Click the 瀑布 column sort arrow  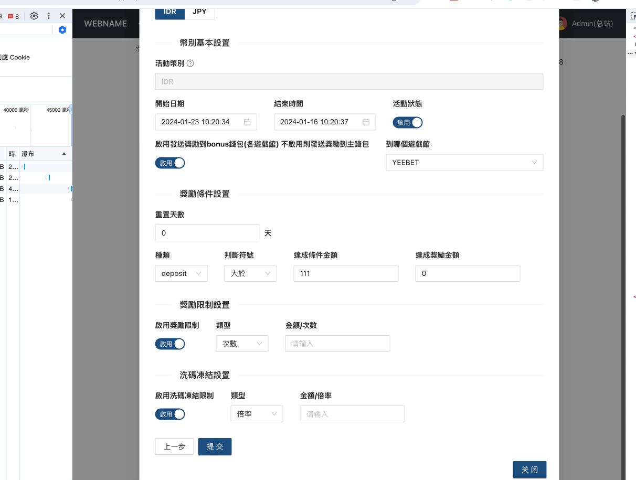(64, 154)
